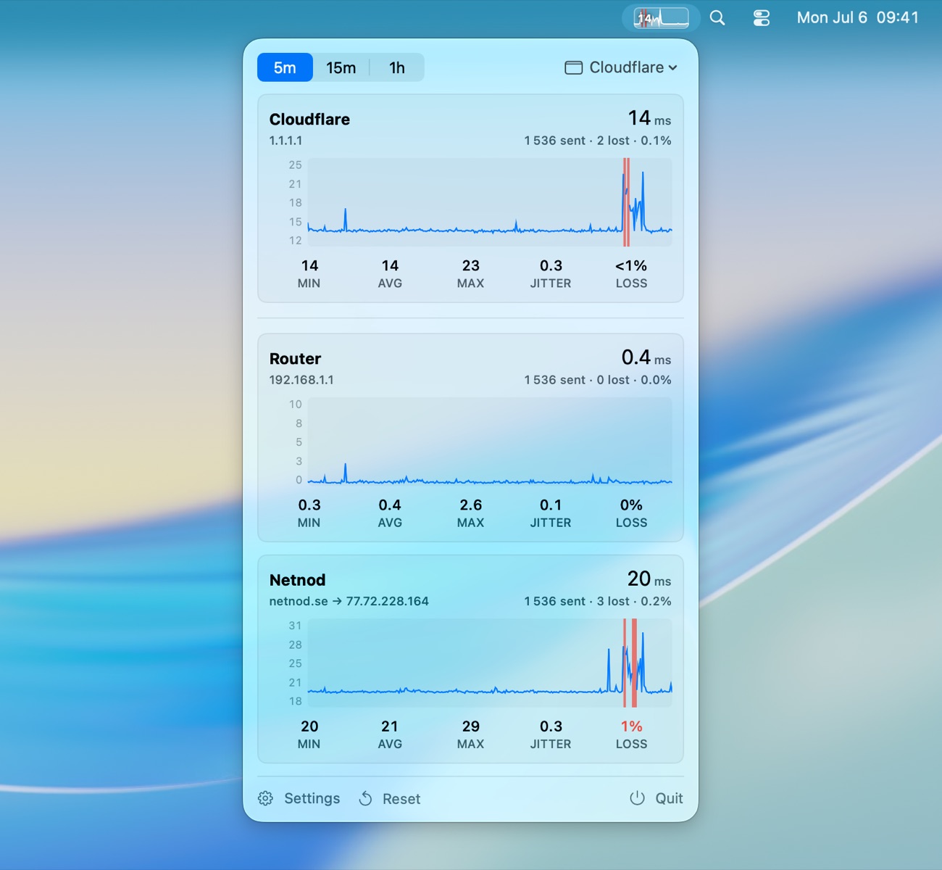Click Netnod red 1% LOSS value

(631, 726)
